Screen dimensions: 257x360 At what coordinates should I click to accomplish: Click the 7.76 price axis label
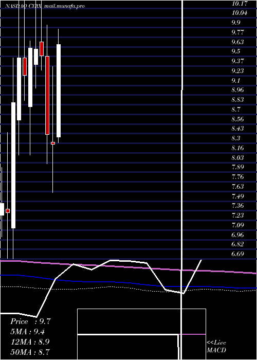coord(237,177)
